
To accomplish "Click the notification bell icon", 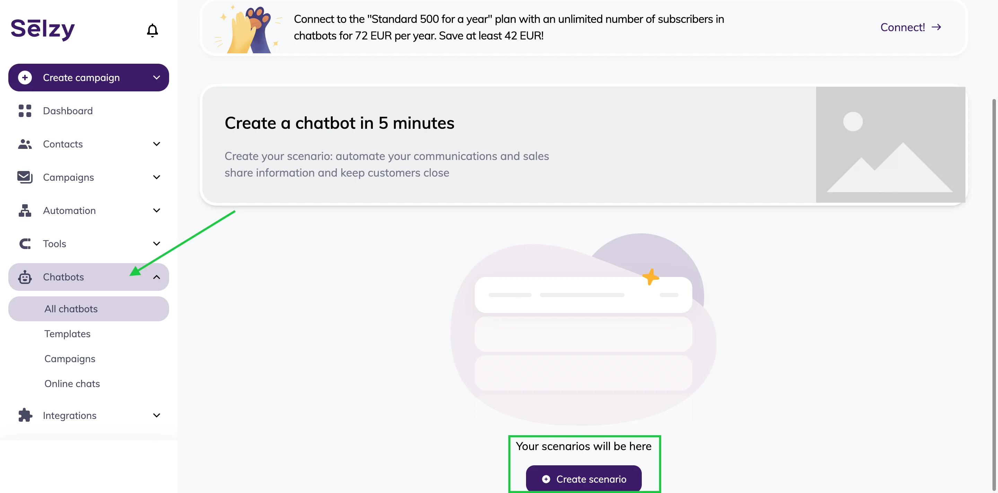I will click(x=152, y=30).
